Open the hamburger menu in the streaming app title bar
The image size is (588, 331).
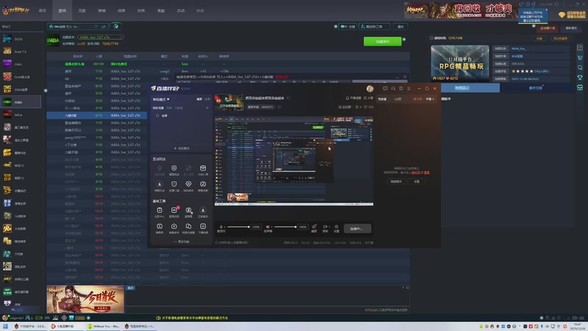tap(409, 88)
